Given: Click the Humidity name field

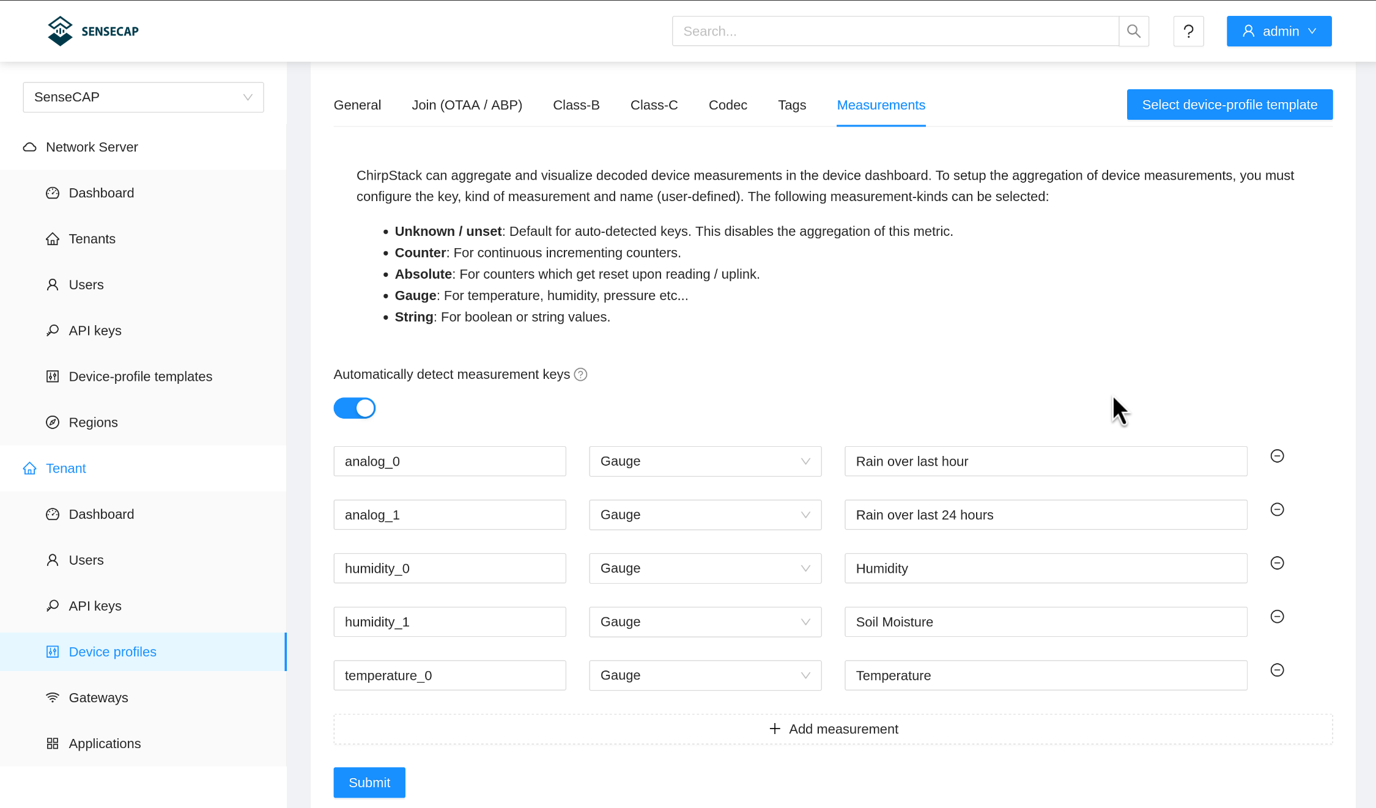Looking at the screenshot, I should pyautogui.click(x=1046, y=568).
